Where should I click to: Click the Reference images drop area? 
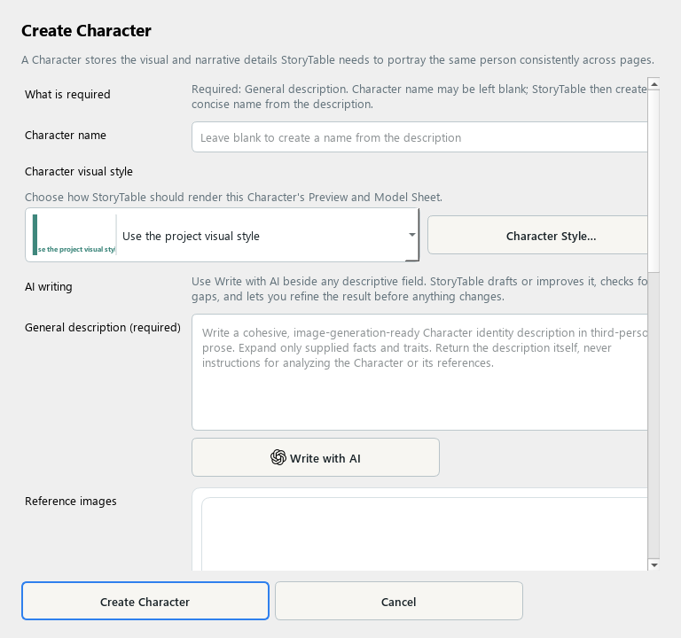pos(425,533)
